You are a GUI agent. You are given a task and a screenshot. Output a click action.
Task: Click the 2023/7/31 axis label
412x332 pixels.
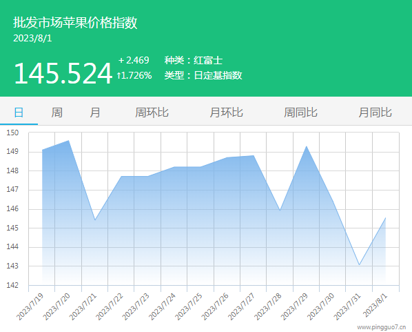(347, 306)
